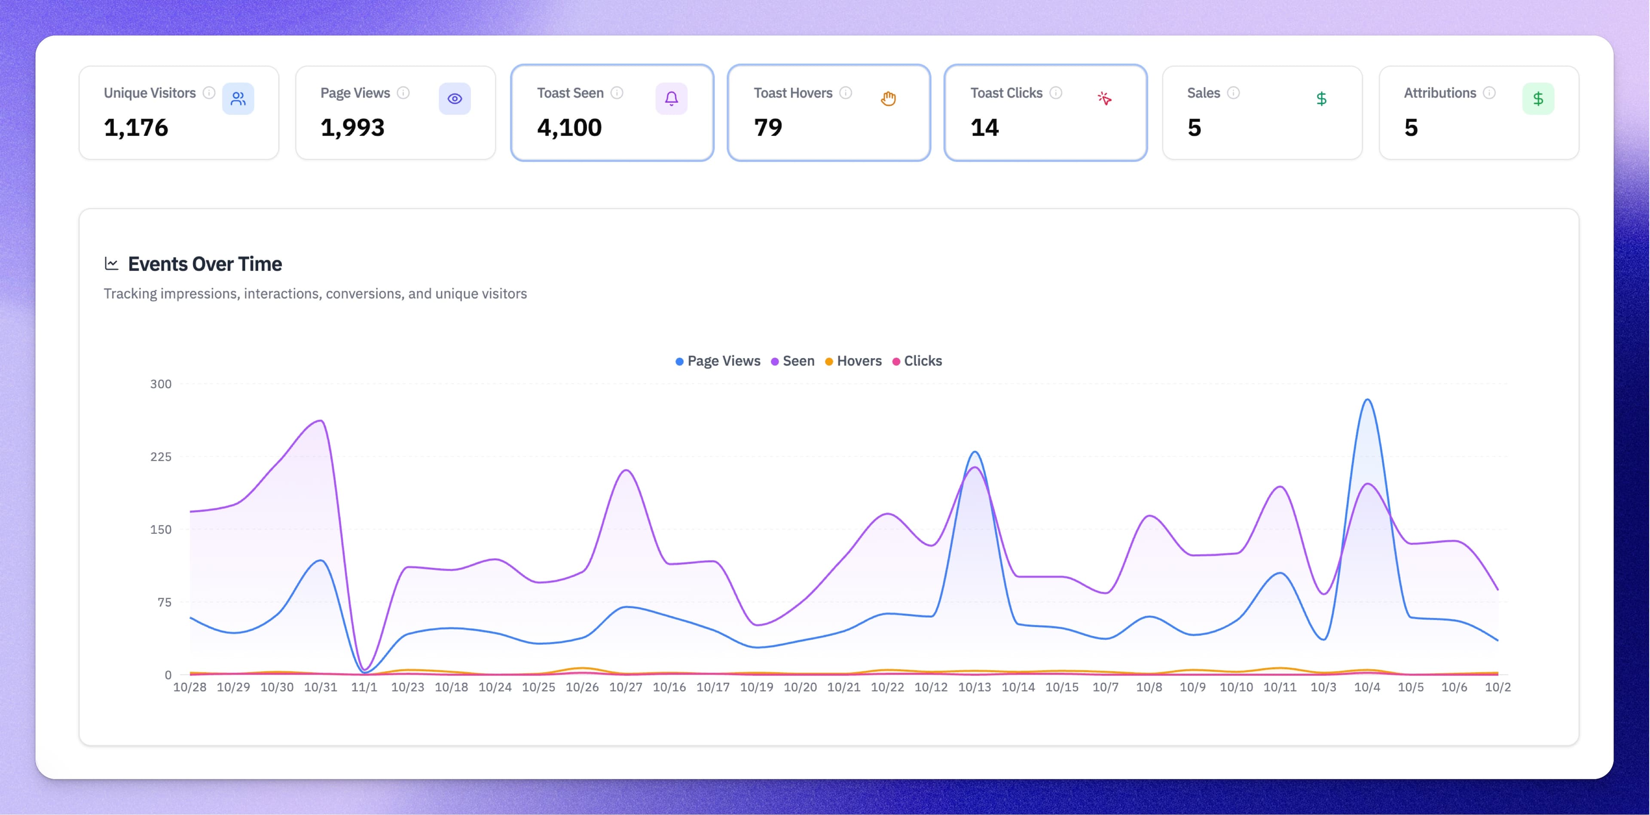Open the Attributions info tooltip
This screenshot has height=815, width=1650.
pyautogui.click(x=1488, y=92)
